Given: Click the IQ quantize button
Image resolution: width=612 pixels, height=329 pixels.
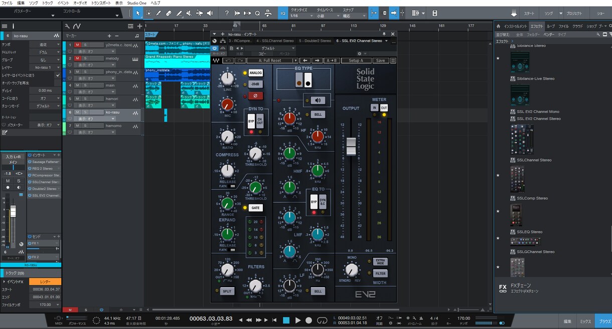Looking at the screenshot, I should [x=283, y=13].
